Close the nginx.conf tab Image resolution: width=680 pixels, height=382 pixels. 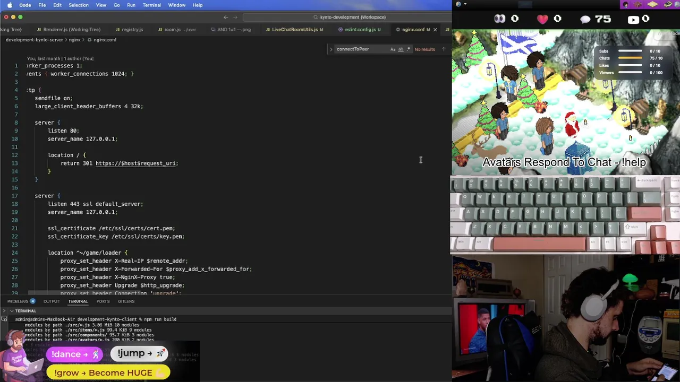point(435,29)
